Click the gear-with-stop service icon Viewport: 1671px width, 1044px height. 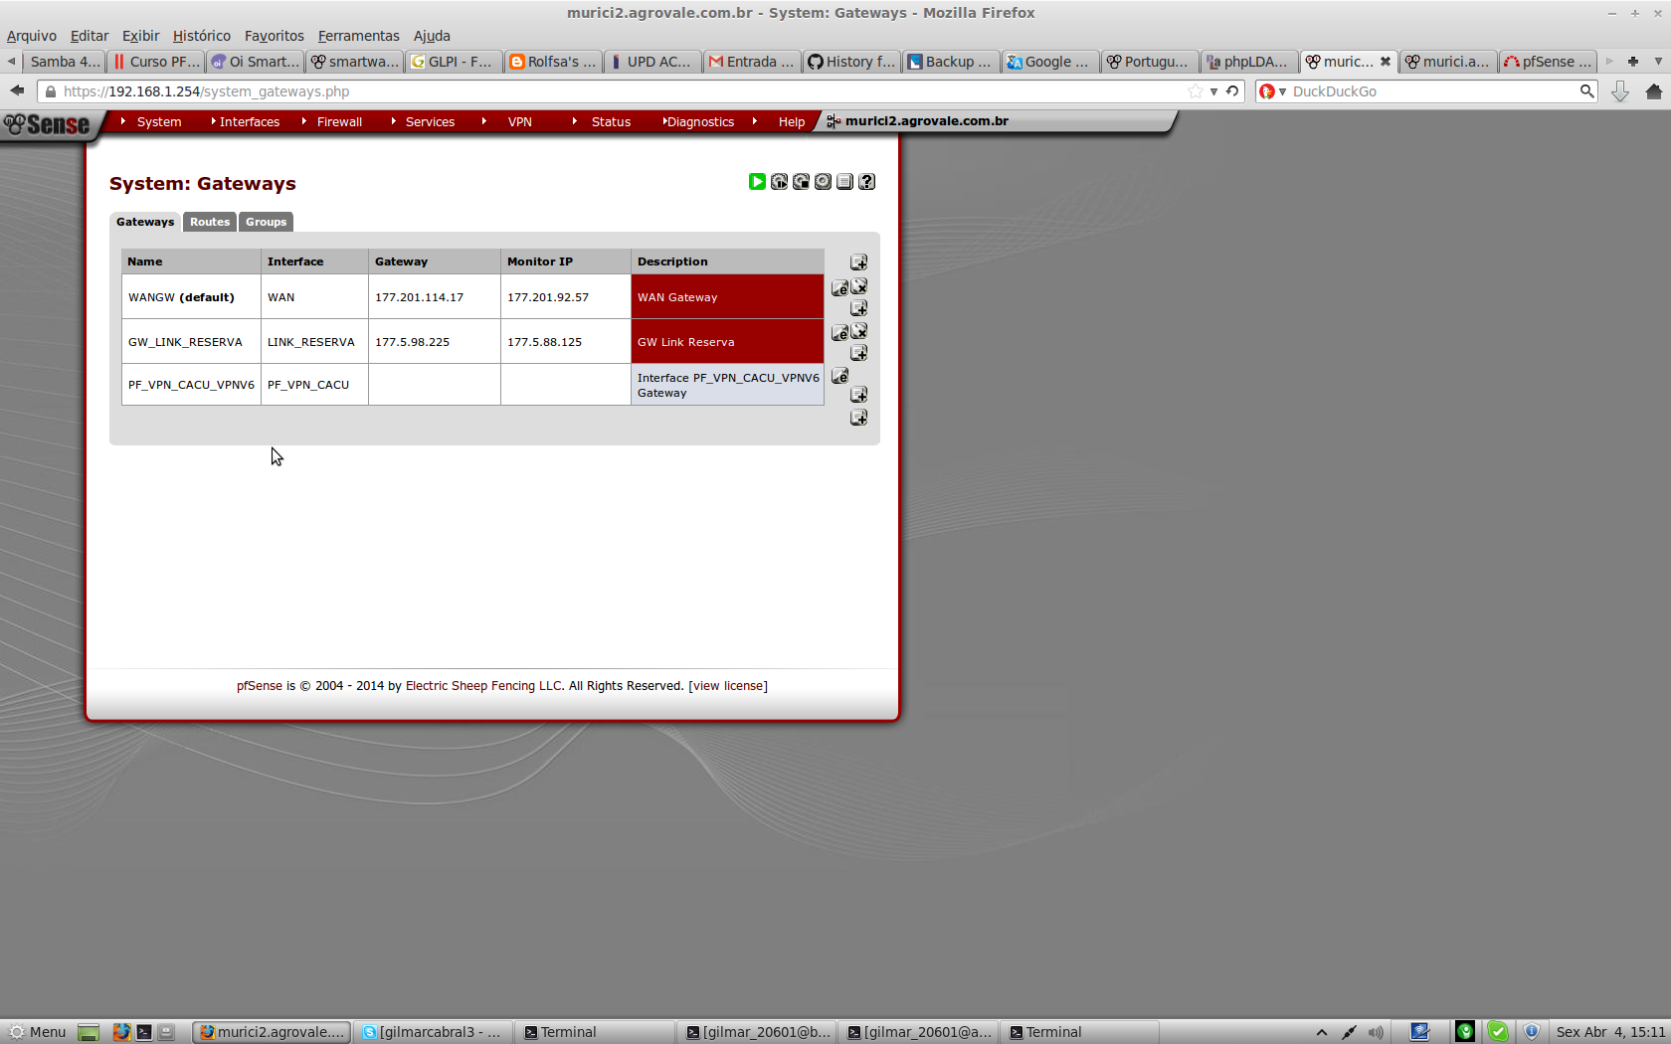click(801, 181)
